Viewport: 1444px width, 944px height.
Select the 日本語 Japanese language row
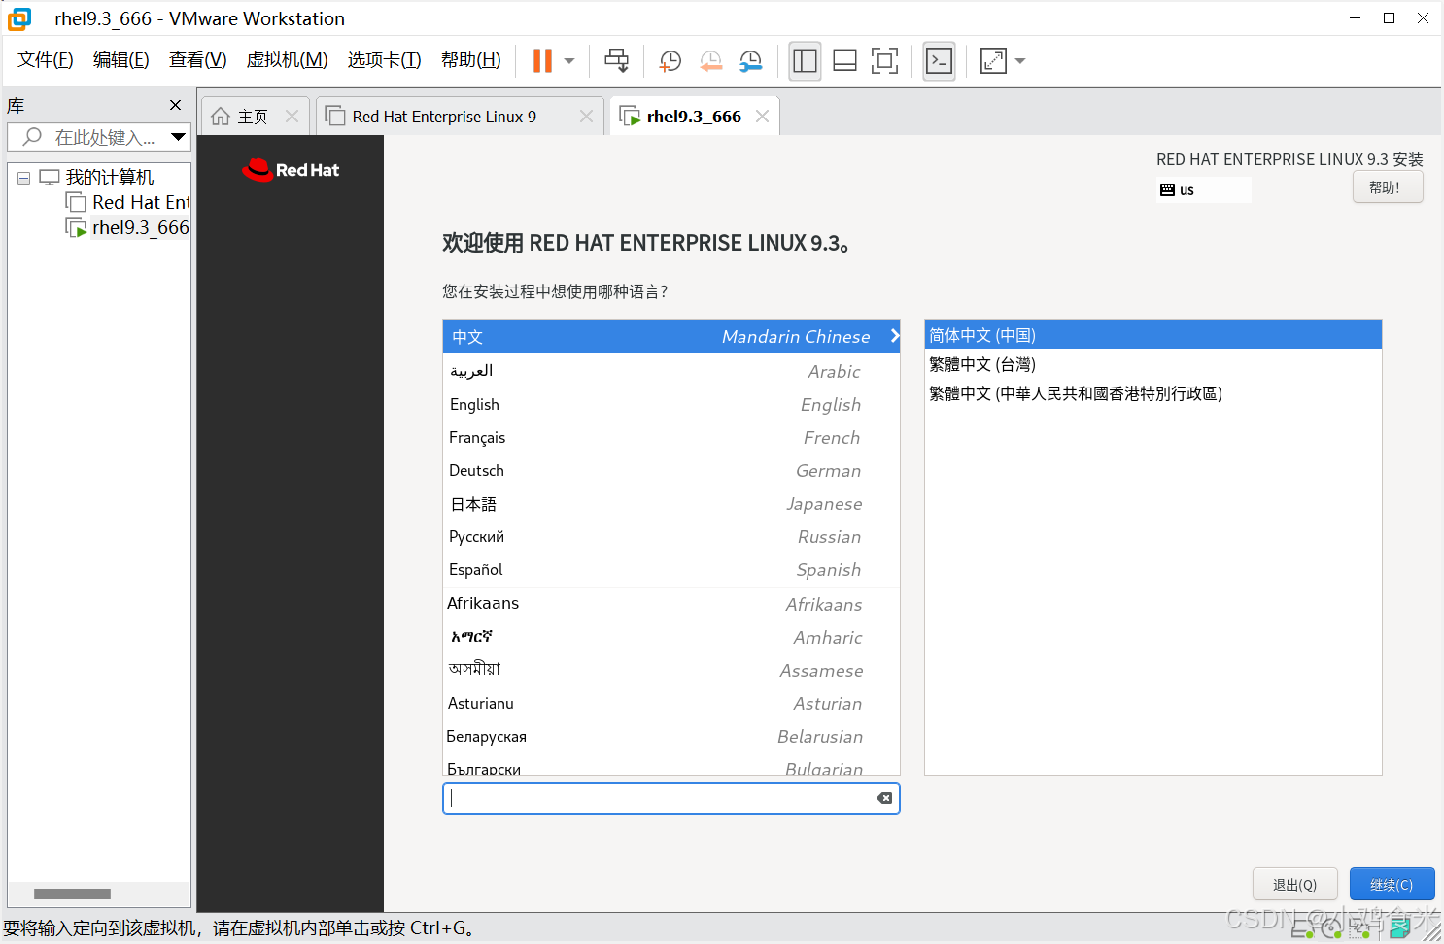pyautogui.click(x=671, y=503)
